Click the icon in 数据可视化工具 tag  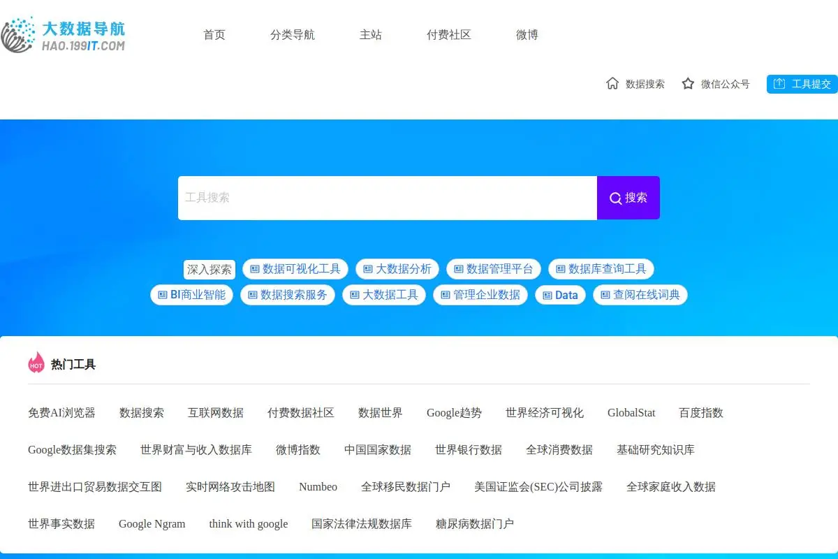(255, 269)
